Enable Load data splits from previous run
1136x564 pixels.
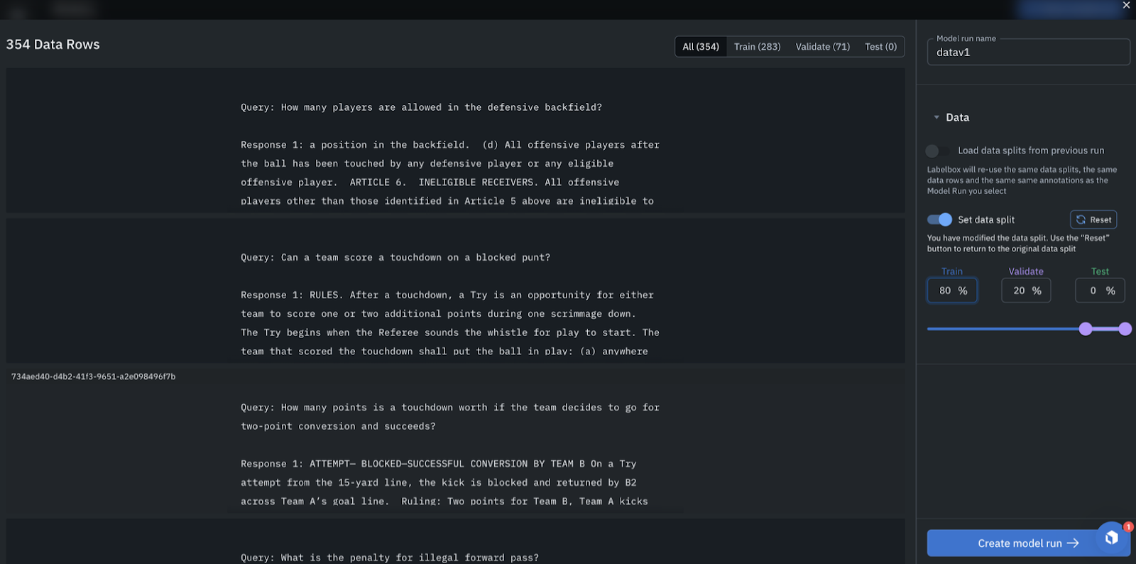coord(938,151)
